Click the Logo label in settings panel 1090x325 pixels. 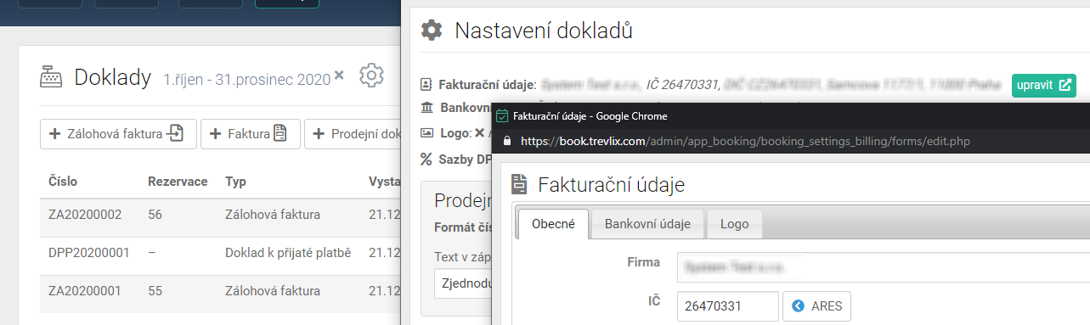[454, 133]
